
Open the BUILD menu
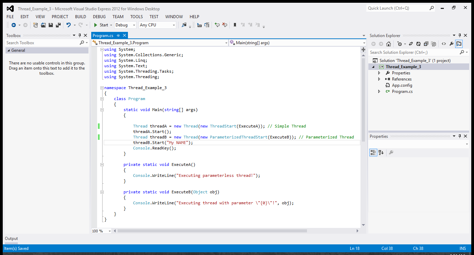(x=81, y=16)
